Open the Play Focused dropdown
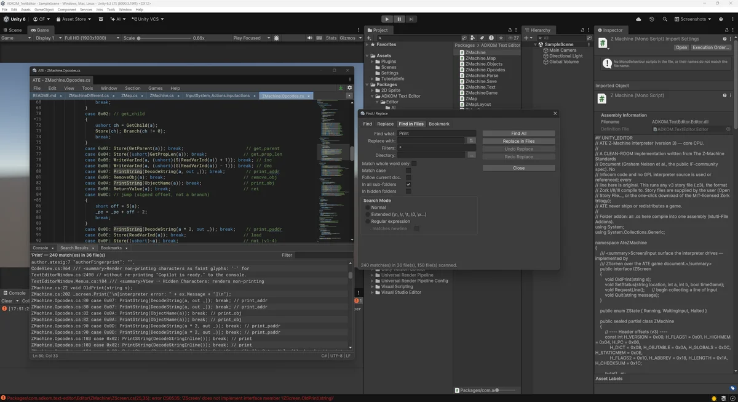Viewport: 738px width, 402px height. 250,38
